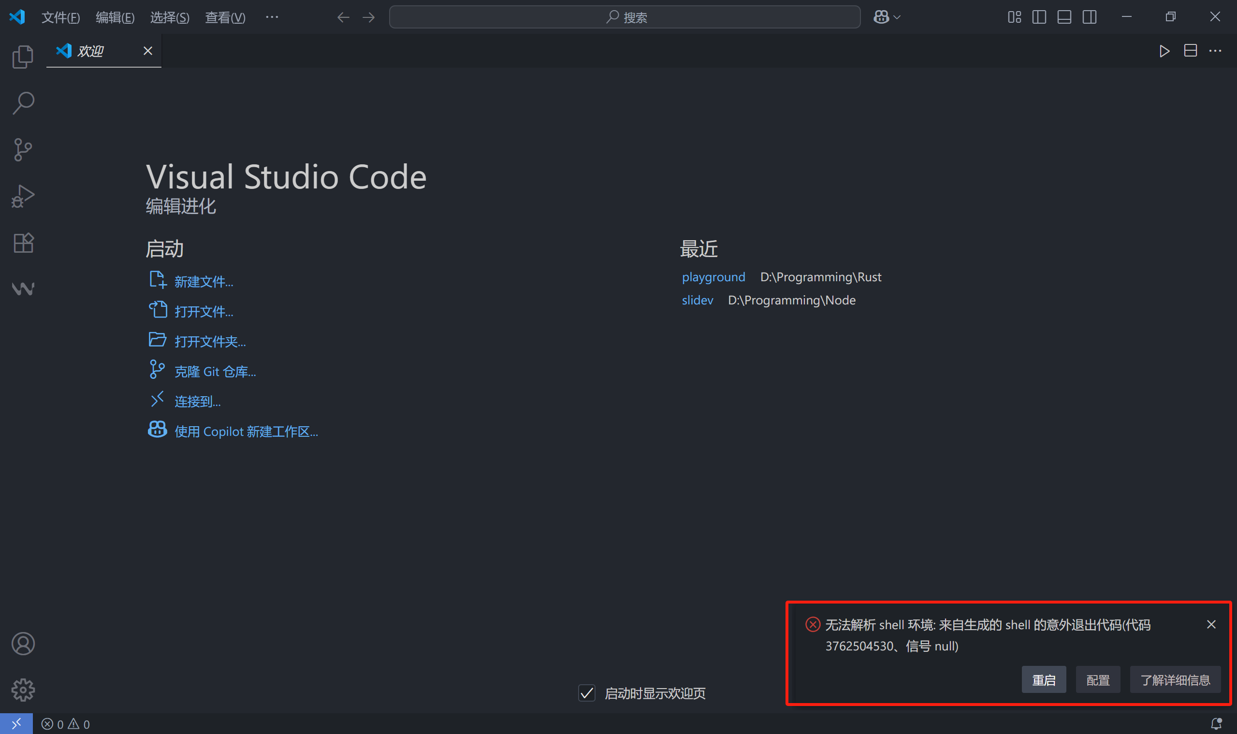Click the 连接到 remote arrows icon
This screenshot has width=1237, height=734.
157,399
